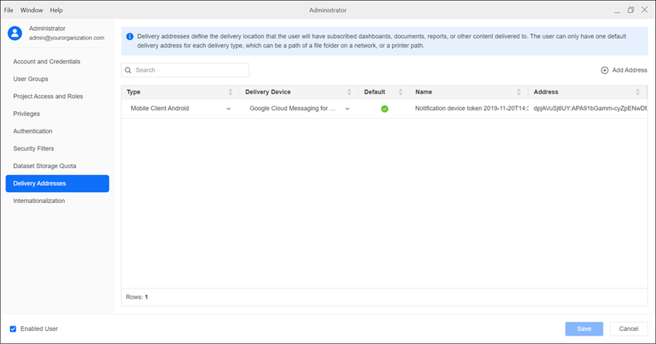Click into the Search input field
This screenshot has width=656, height=344.
coord(190,70)
